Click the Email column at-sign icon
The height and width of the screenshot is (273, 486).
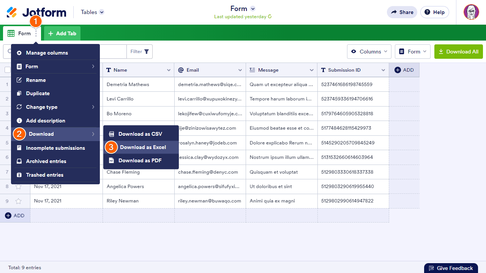tap(181, 70)
